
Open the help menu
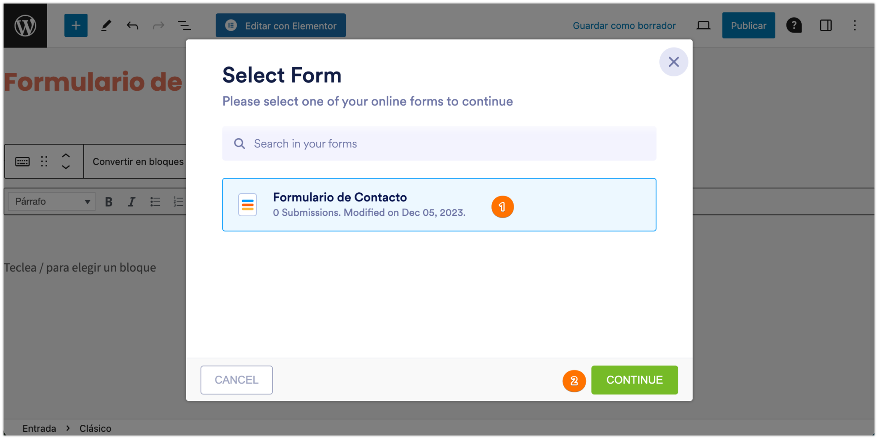794,25
